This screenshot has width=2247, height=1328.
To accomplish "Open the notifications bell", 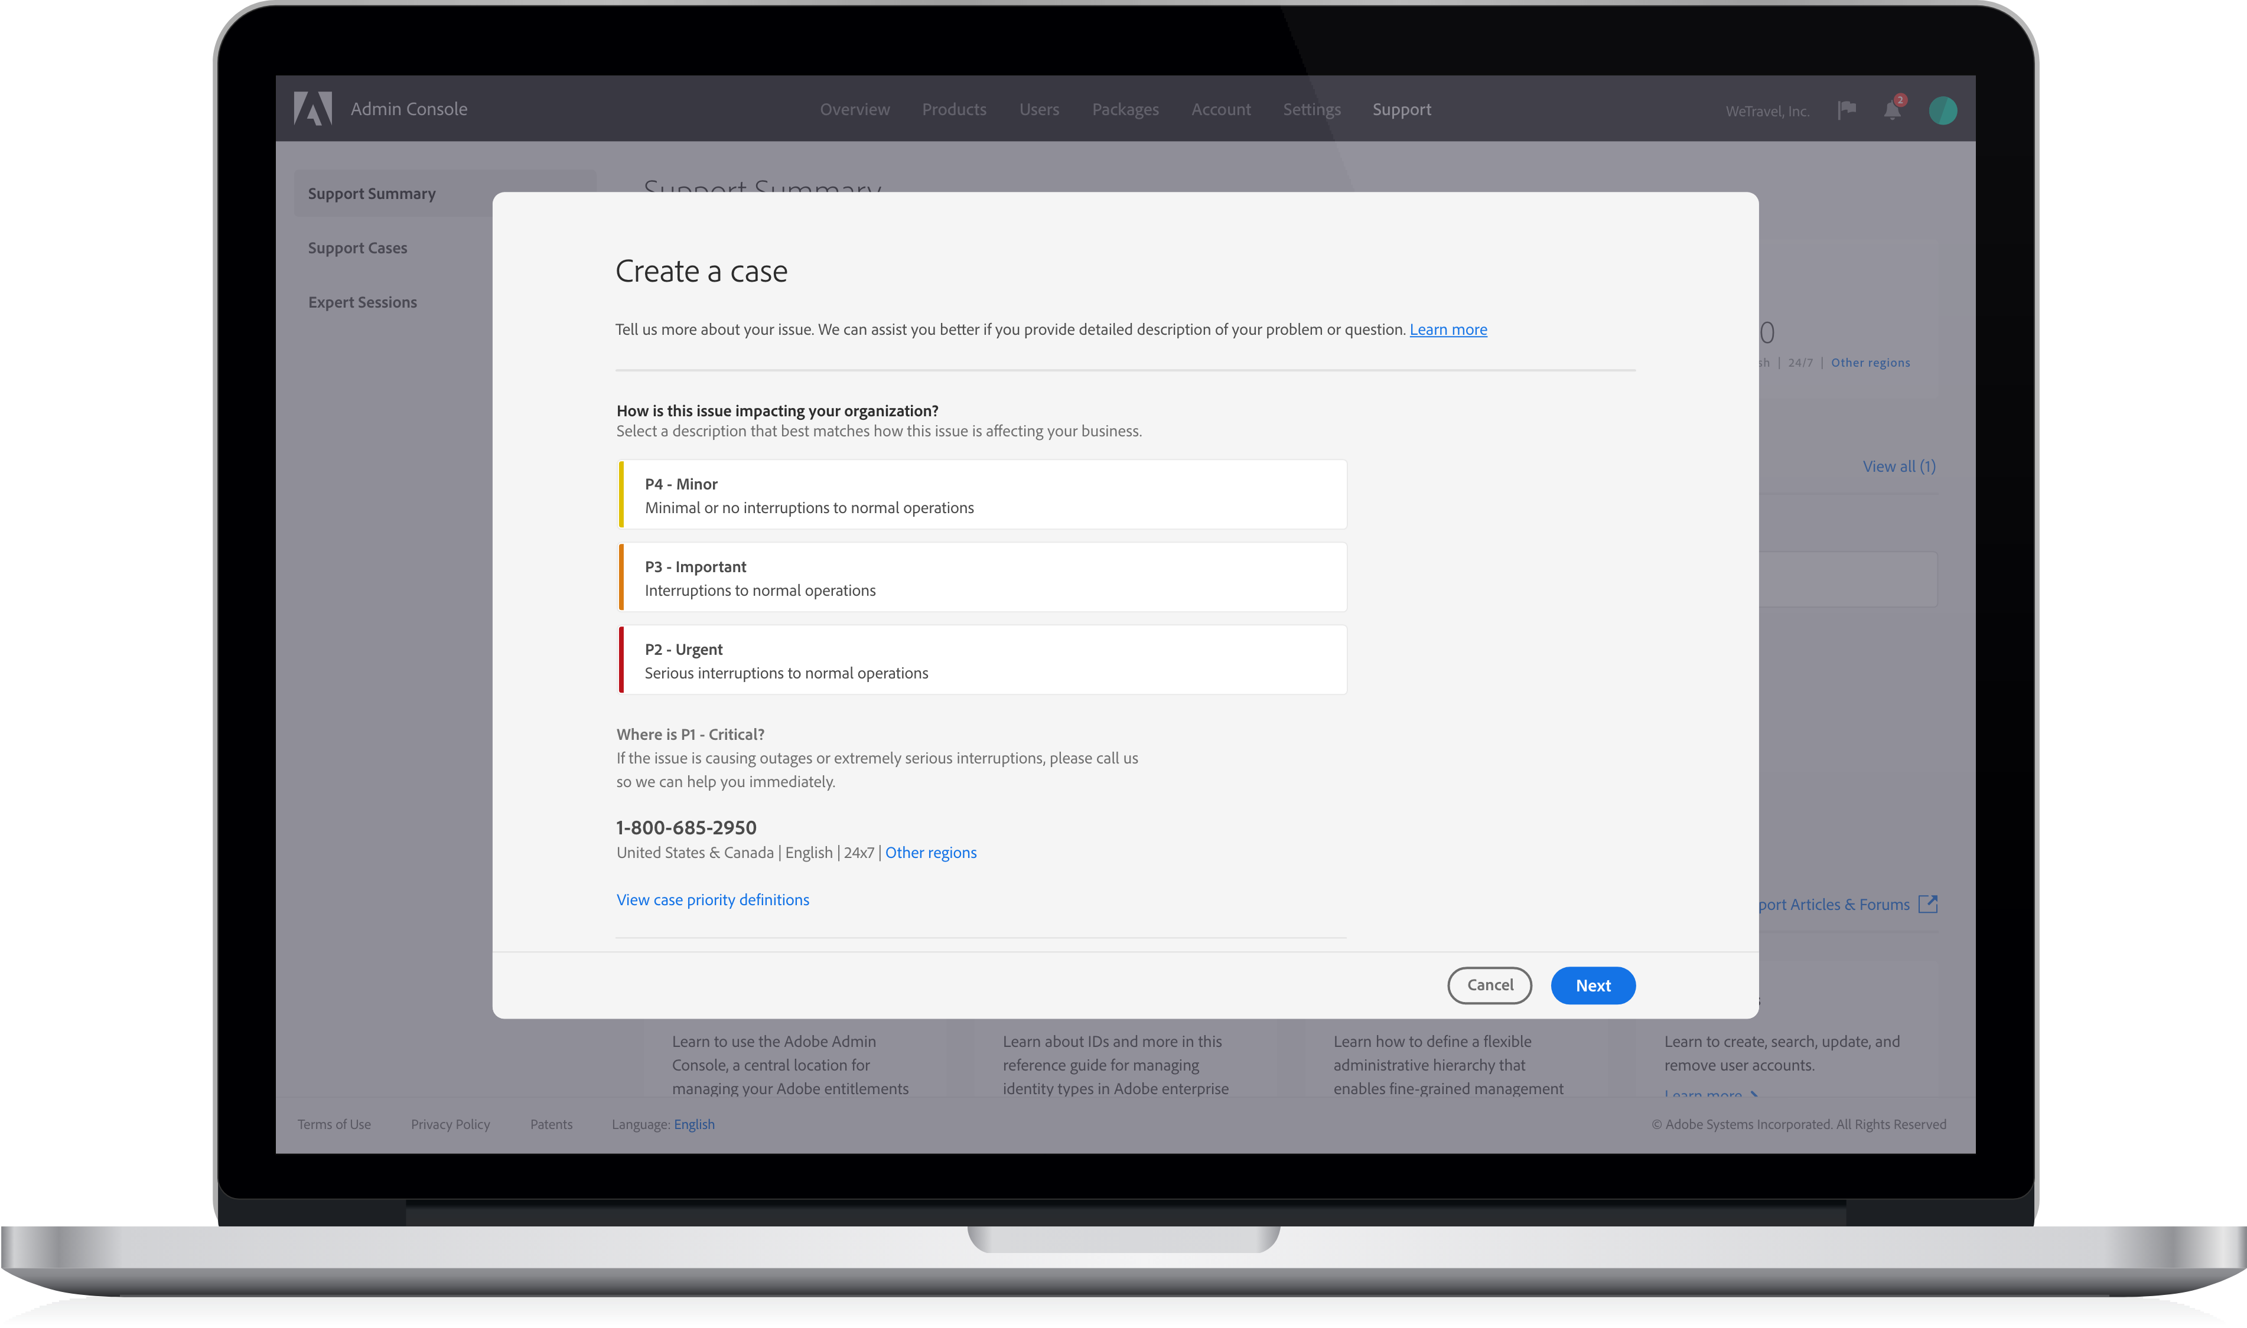I will tap(1893, 109).
